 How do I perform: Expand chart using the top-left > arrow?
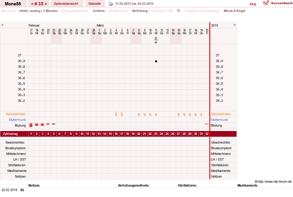tap(2, 25)
